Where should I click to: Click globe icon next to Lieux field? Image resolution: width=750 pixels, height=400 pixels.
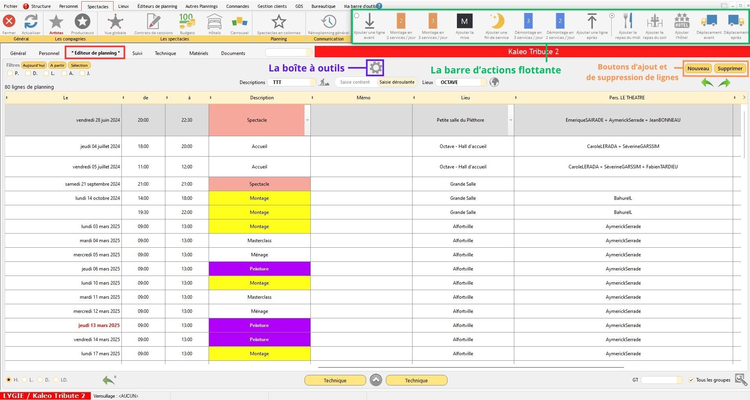point(494,82)
